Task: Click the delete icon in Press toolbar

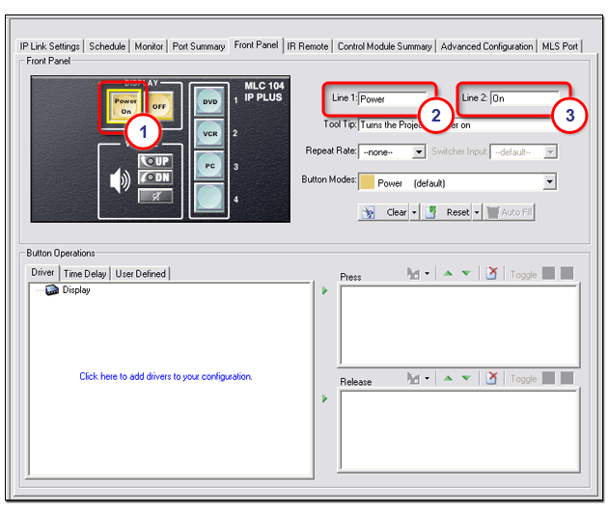Action: point(491,274)
